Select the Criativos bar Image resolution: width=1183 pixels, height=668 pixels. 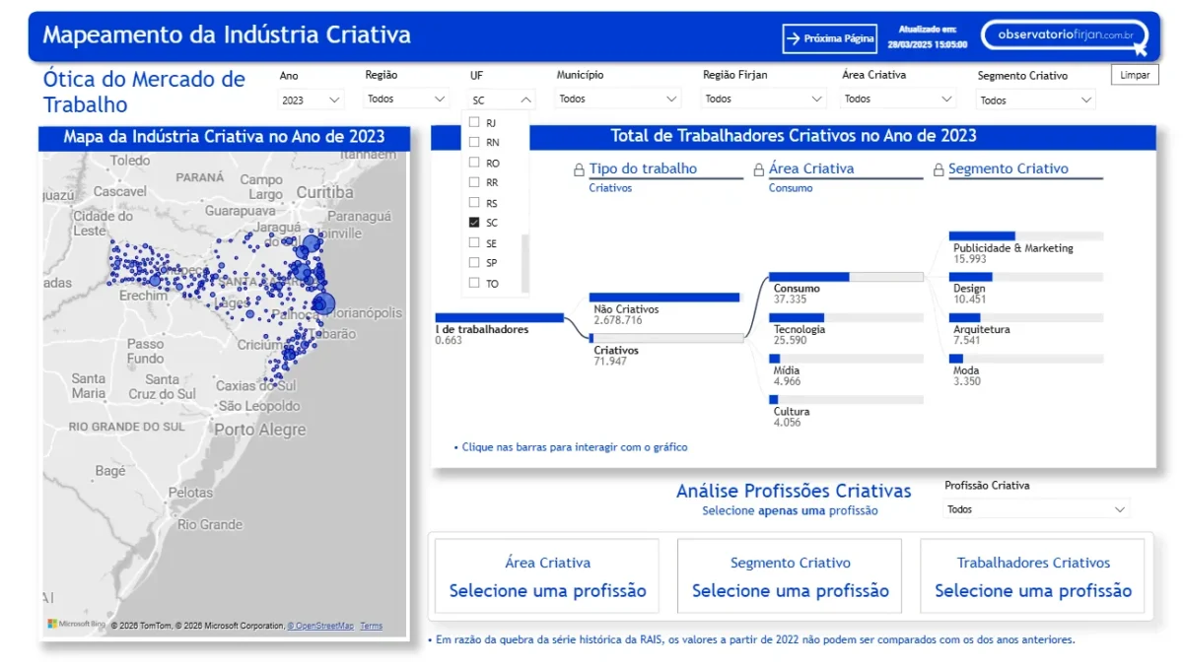pyautogui.click(x=666, y=338)
